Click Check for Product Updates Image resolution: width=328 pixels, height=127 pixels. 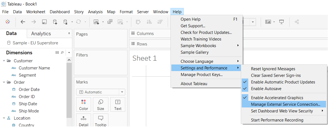[206, 33]
